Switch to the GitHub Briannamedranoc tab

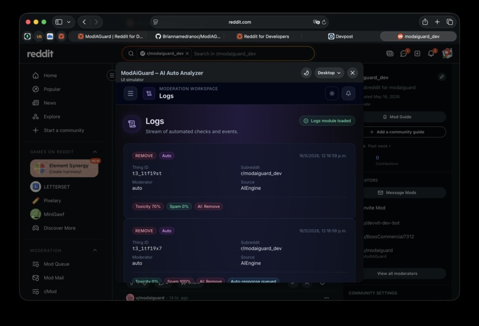point(188,36)
